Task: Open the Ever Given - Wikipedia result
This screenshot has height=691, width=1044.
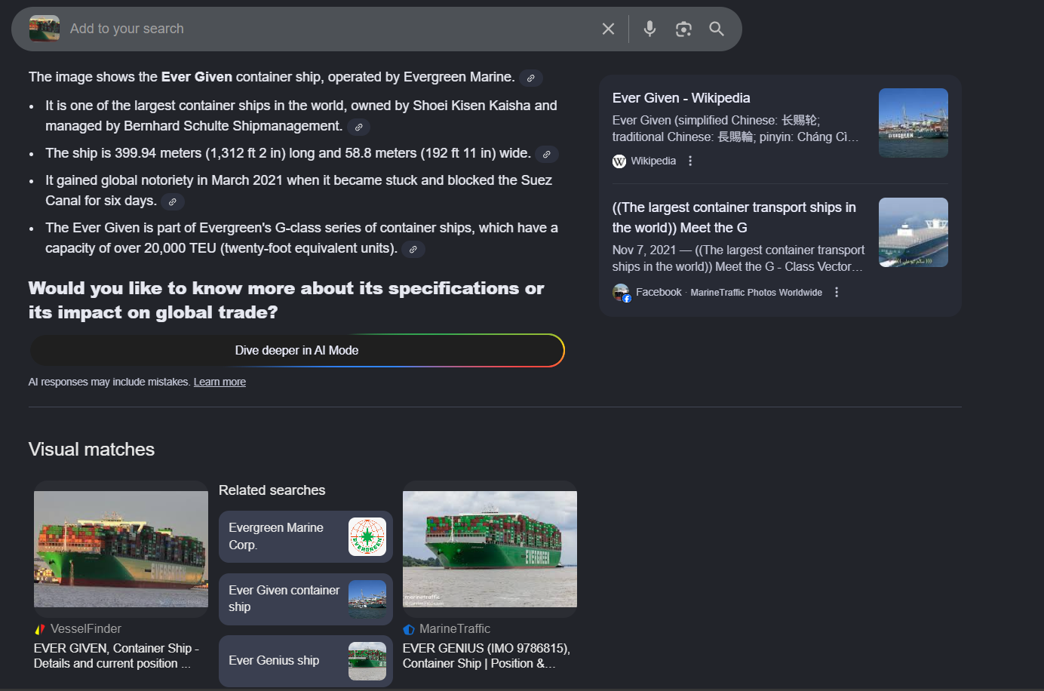Action: click(680, 98)
